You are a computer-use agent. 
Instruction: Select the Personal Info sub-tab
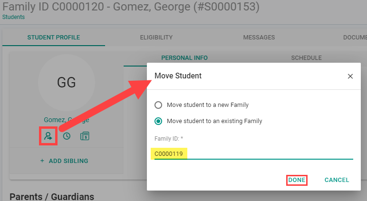tap(184, 58)
